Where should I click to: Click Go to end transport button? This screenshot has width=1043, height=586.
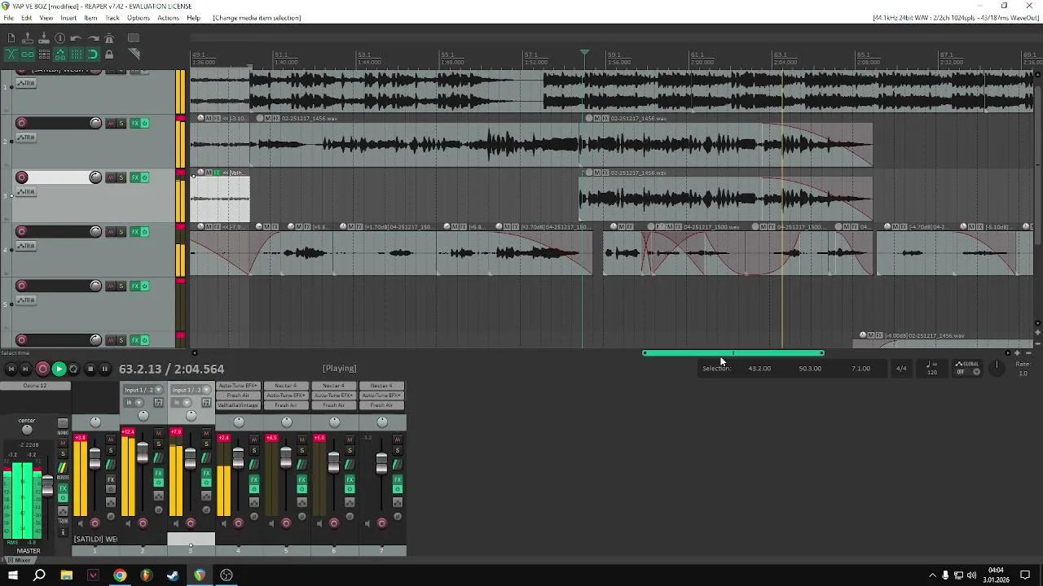tap(25, 369)
